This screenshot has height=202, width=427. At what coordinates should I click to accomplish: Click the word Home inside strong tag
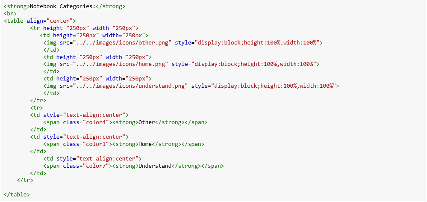(x=145, y=144)
